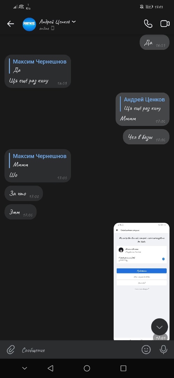
Task: Focus the Сообщение message input field
Action: click(79, 350)
